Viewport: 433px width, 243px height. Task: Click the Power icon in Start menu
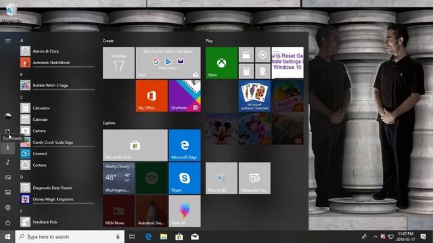[x=7, y=223]
